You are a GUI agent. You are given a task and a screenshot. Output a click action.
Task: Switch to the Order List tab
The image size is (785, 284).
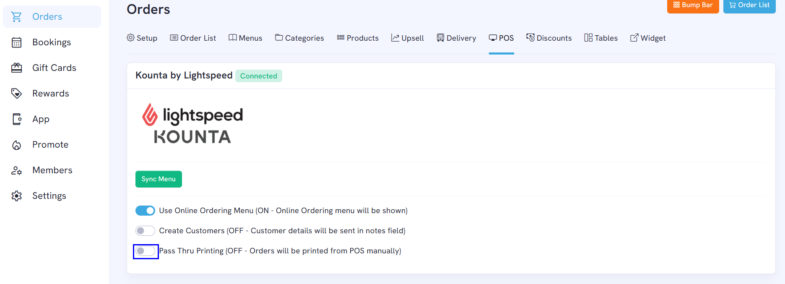point(193,38)
